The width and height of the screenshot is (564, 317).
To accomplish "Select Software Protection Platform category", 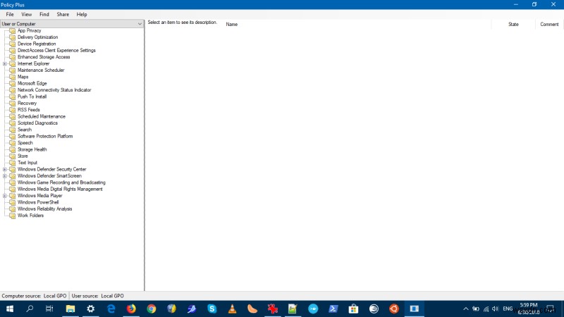I will pos(45,136).
